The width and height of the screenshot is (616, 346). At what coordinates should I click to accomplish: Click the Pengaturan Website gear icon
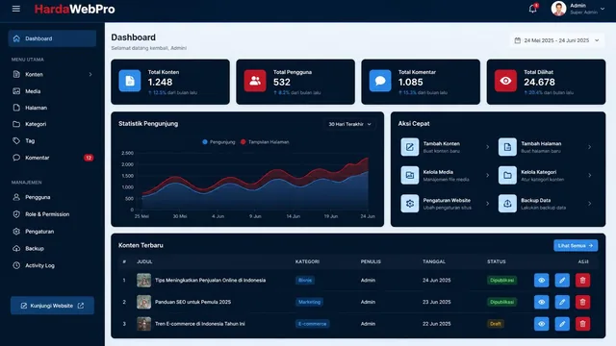(410, 204)
